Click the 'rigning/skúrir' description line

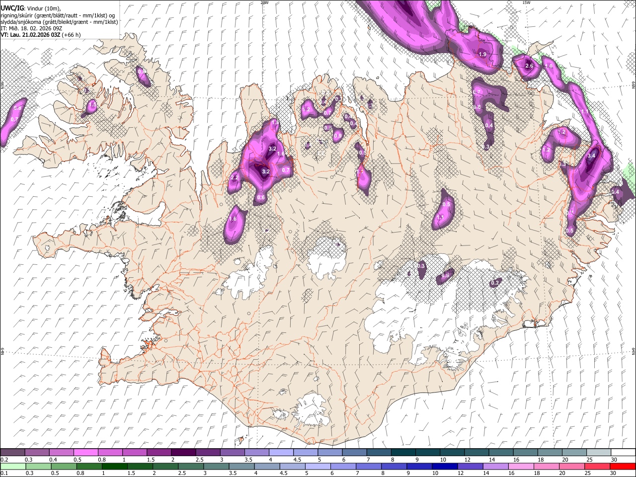(58, 15)
